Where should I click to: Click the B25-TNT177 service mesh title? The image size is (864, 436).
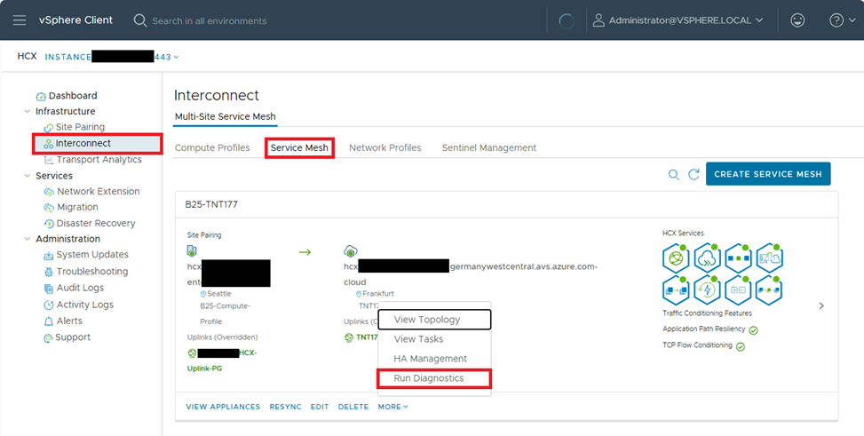coord(211,204)
